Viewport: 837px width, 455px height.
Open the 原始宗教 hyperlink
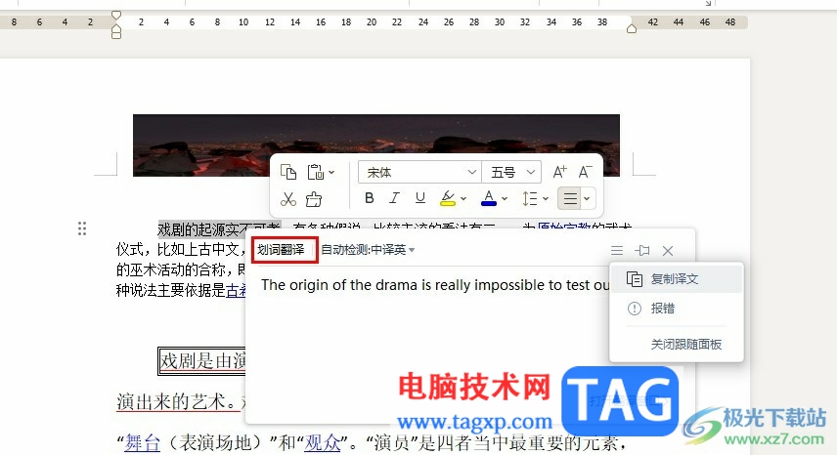(564, 227)
